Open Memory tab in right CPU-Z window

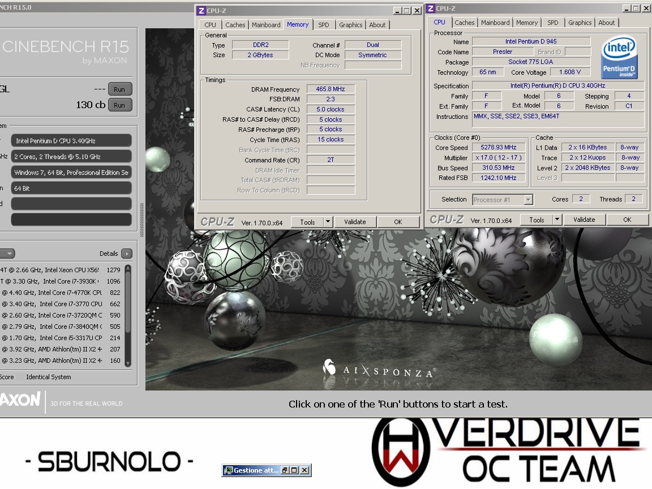[x=527, y=23]
